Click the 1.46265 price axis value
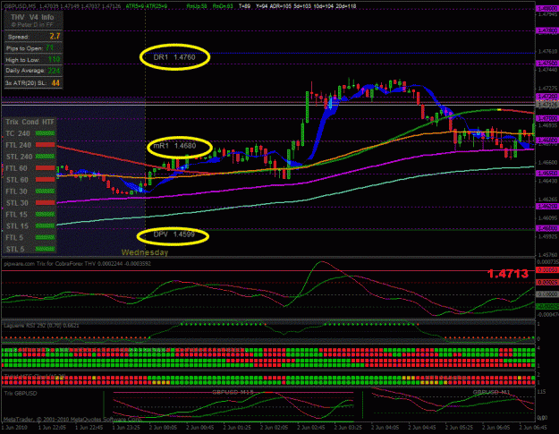Viewport: 559px width, 434px height. pyautogui.click(x=547, y=200)
